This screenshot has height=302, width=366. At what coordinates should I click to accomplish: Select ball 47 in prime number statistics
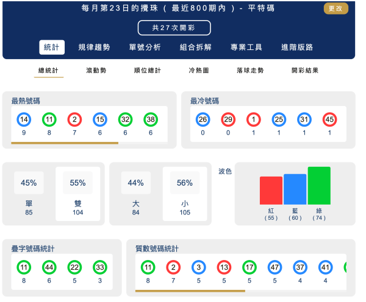click(274, 267)
